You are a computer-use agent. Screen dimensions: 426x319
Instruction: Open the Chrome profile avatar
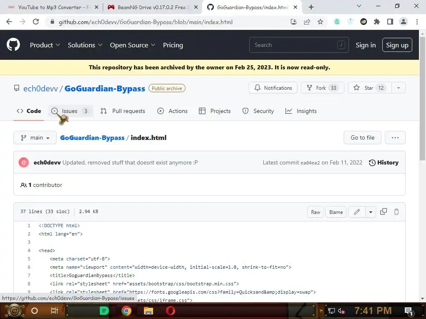coord(404,22)
